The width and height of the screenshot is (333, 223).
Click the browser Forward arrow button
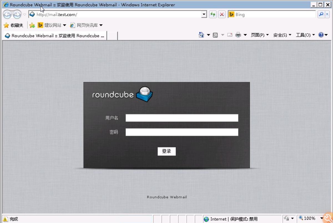click(x=17, y=14)
